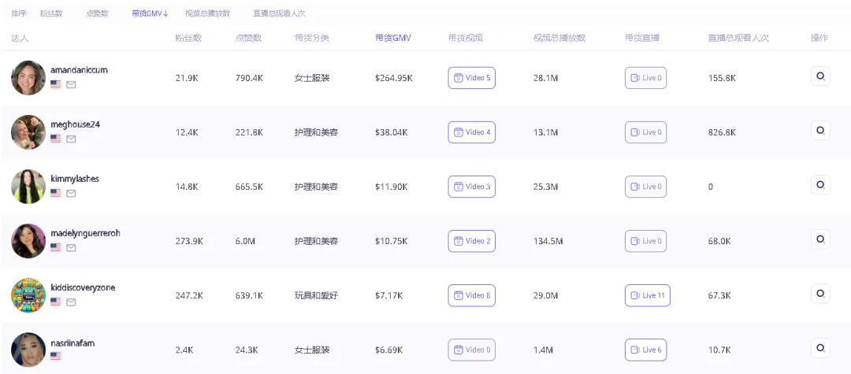851x374 pixels.
Task: Open kiddiscoveryzone creator name link
Action: click(x=83, y=287)
